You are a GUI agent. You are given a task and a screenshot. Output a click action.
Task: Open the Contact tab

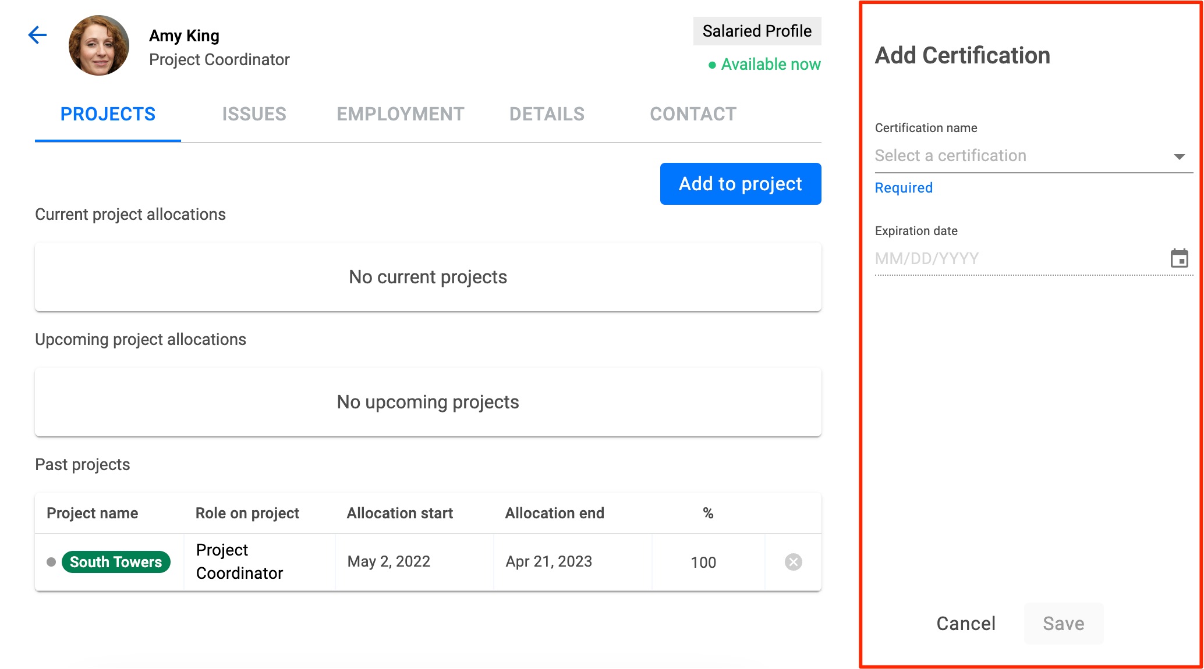[x=693, y=114]
